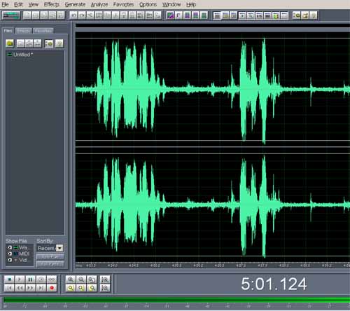The image size is (350, 311).
Task: Click the Redo toolbar icon
Action: tap(82, 15)
